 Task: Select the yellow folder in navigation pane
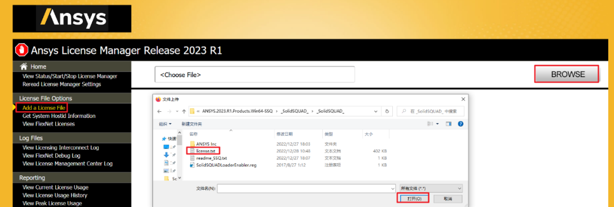pos(166,179)
